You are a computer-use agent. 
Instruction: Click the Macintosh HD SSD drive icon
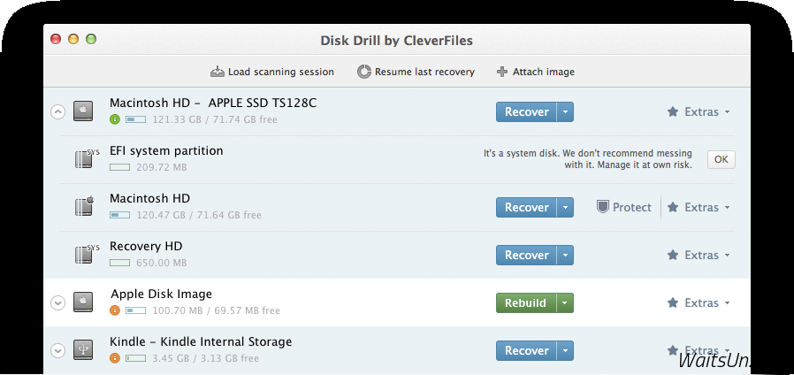[x=84, y=111]
